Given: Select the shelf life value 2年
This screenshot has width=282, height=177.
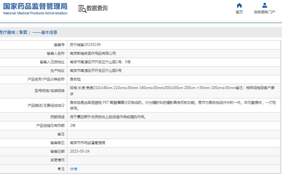Looking at the screenshot, I should [73, 126].
